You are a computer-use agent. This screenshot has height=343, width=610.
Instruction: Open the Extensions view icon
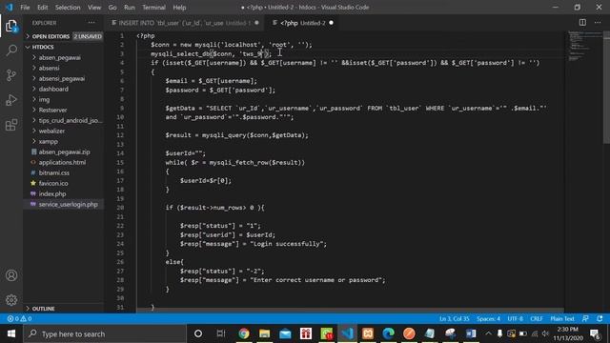[x=11, y=125]
